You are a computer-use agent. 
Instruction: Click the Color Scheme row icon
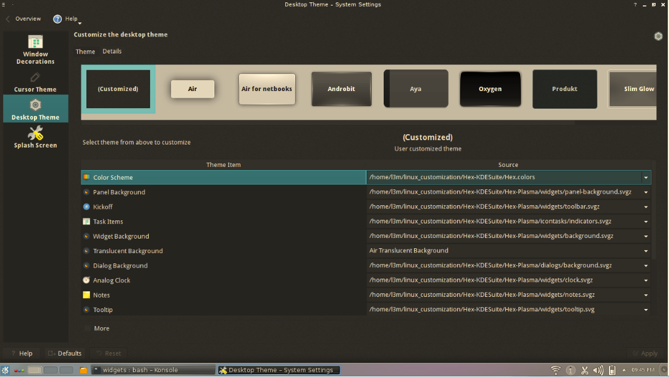(87, 177)
